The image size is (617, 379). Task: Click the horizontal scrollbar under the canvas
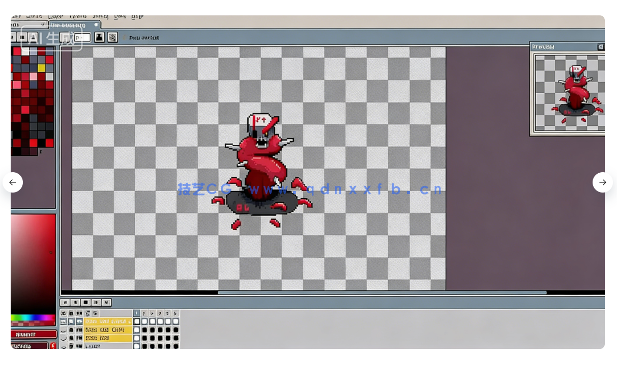pyautogui.click(x=381, y=292)
